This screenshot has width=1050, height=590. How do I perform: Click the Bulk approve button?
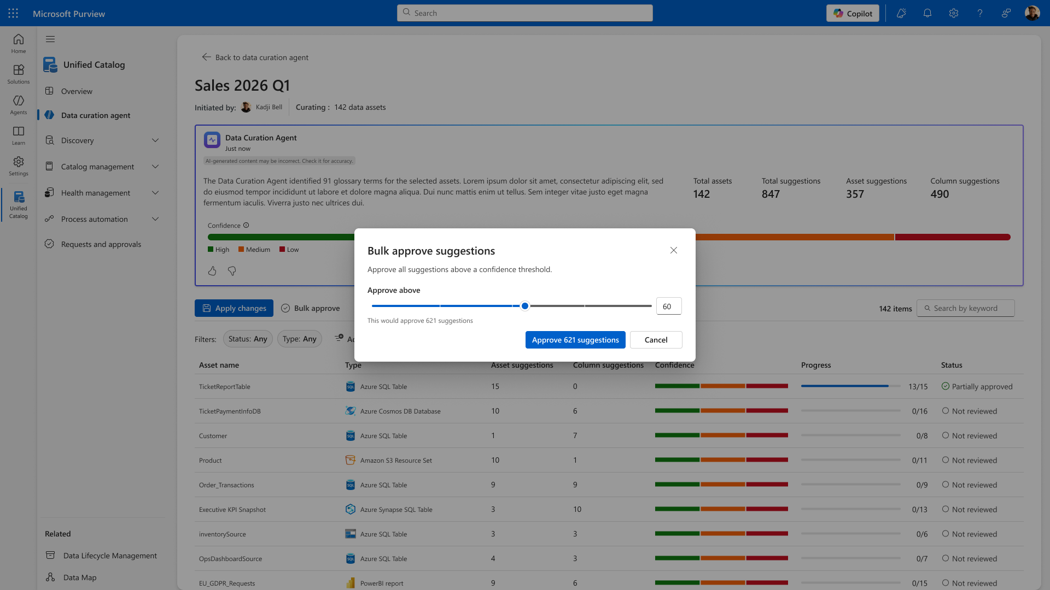tap(311, 308)
